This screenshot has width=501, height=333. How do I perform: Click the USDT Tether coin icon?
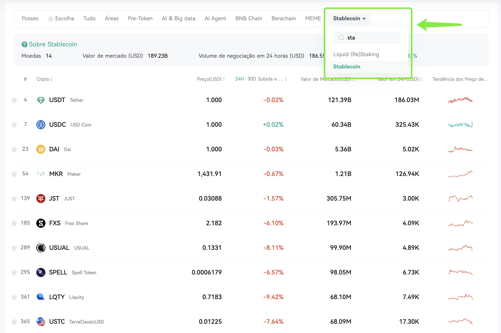[x=41, y=100]
